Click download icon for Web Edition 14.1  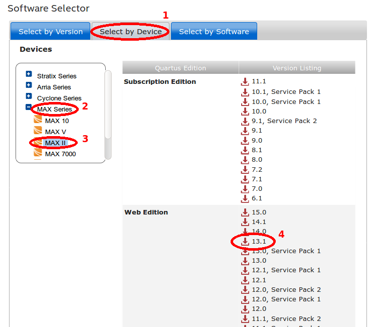[245, 222]
